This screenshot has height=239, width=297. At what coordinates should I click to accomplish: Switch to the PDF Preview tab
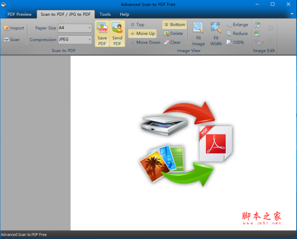coord(19,14)
